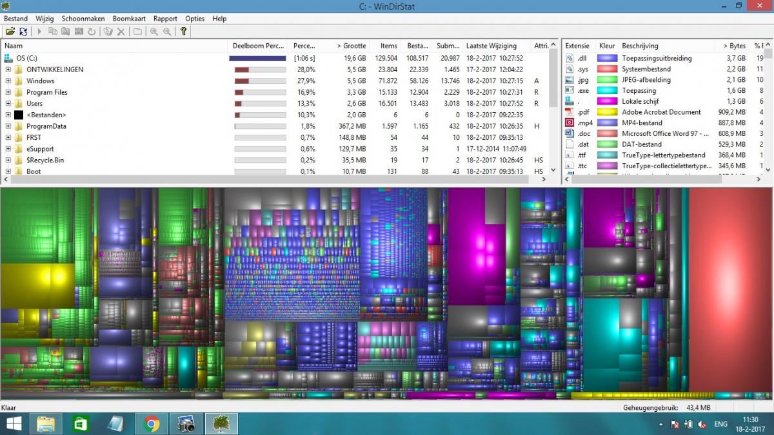774x435 pixels.
Task: Click the Refresh all toolbar icon
Action: tap(23, 31)
